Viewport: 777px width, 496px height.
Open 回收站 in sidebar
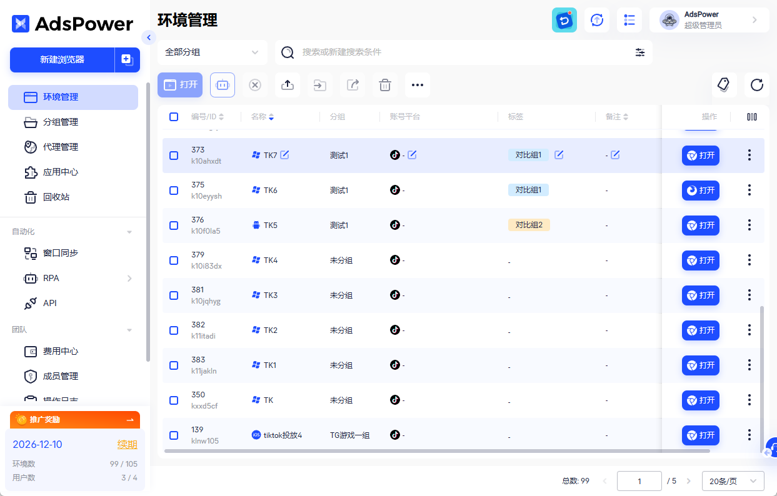click(x=73, y=197)
